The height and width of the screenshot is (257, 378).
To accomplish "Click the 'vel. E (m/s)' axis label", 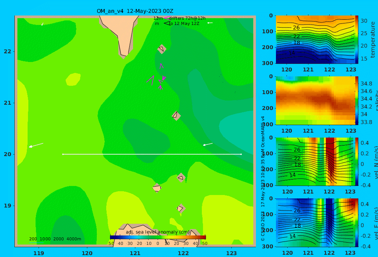I will click(376, 223).
